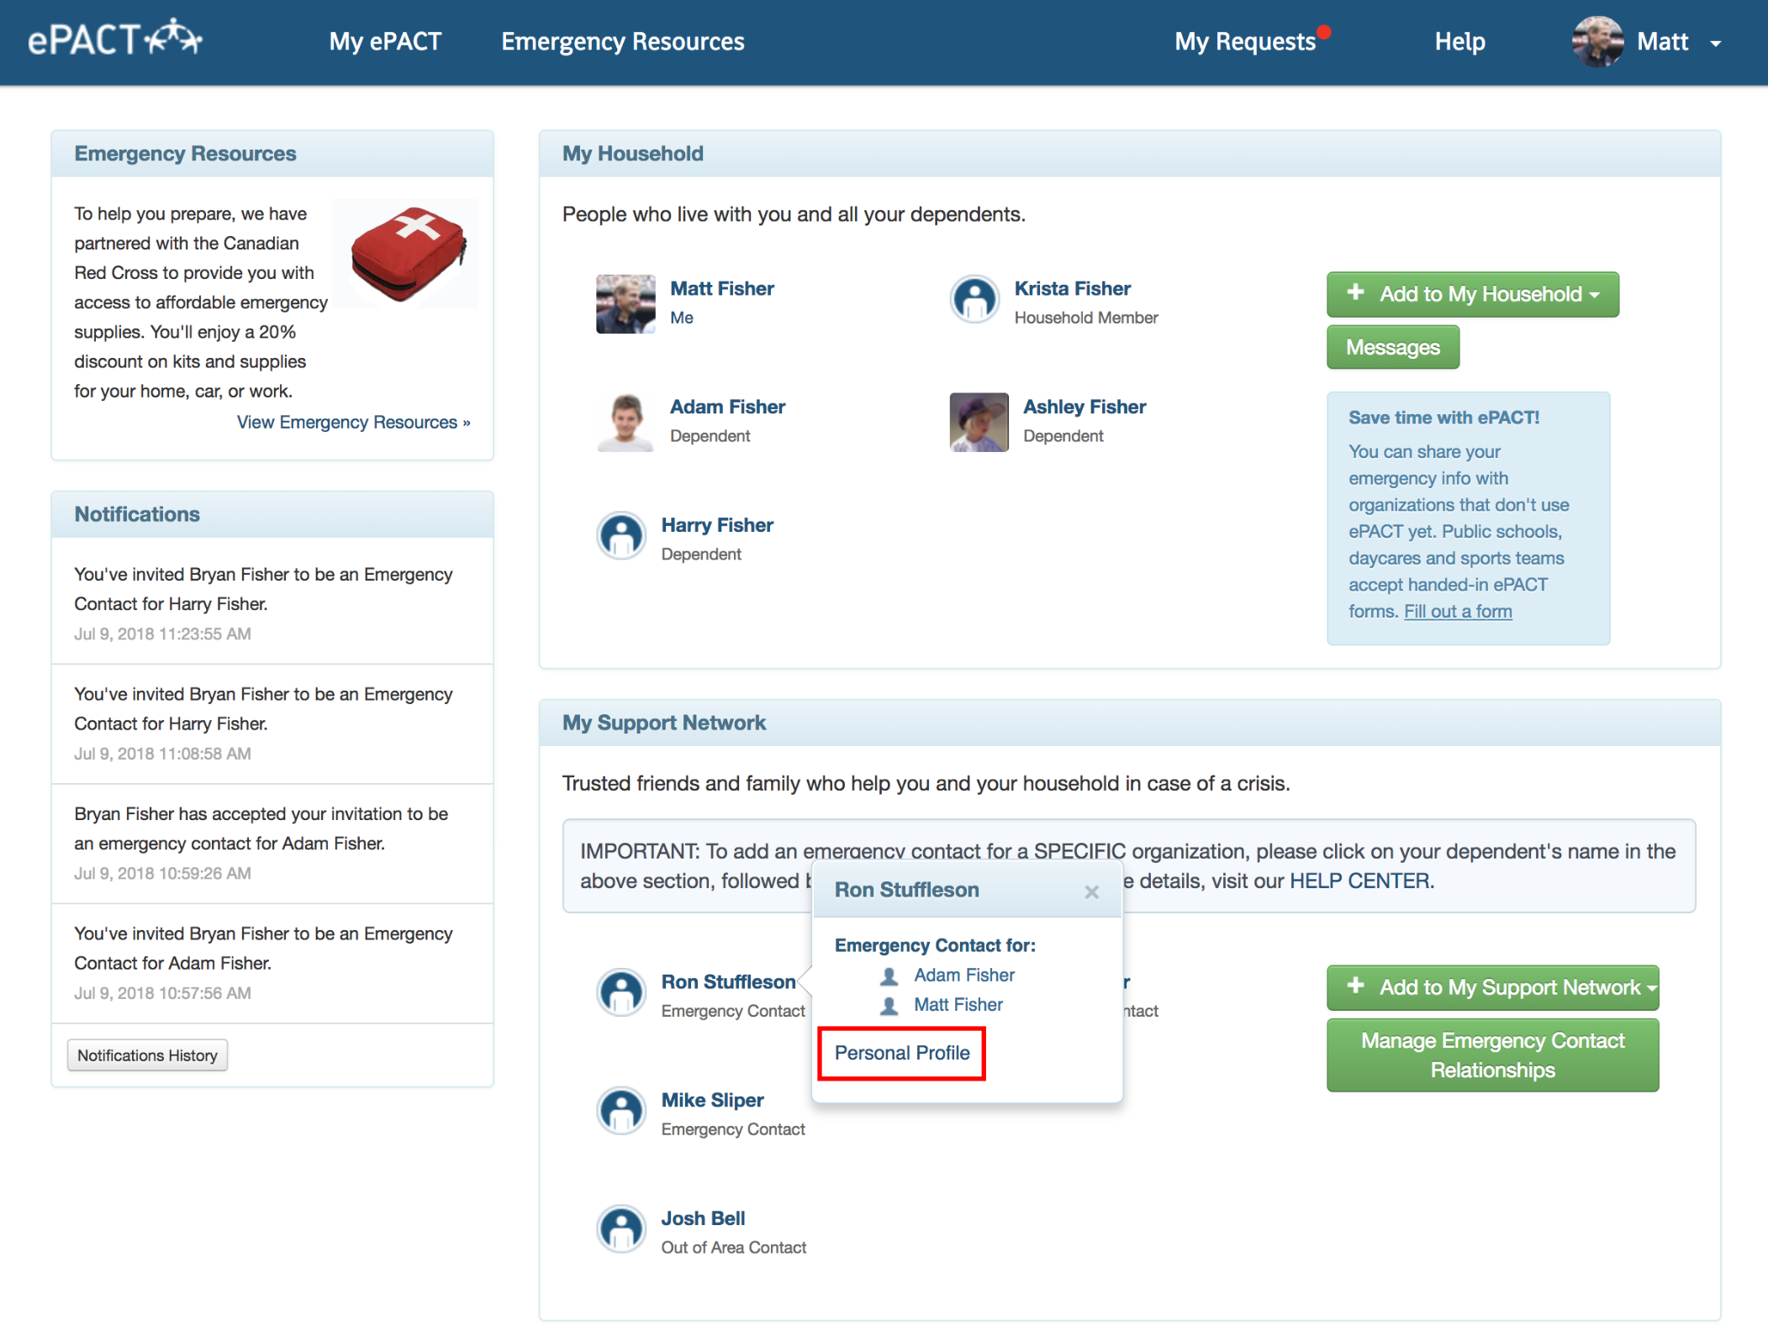
Task: Open the Add to My Household dropdown
Action: click(1472, 294)
